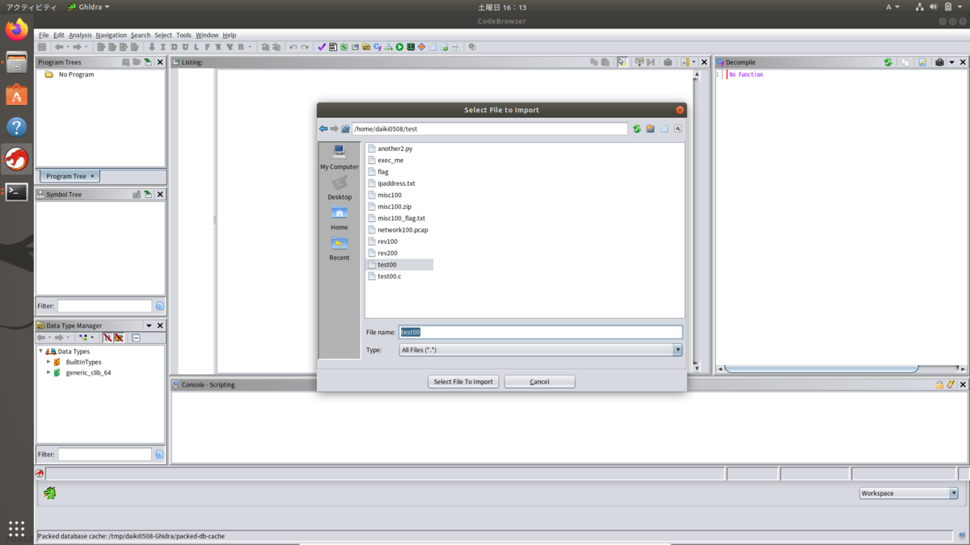Open the Search menu
This screenshot has height=545, width=970.
tap(141, 36)
